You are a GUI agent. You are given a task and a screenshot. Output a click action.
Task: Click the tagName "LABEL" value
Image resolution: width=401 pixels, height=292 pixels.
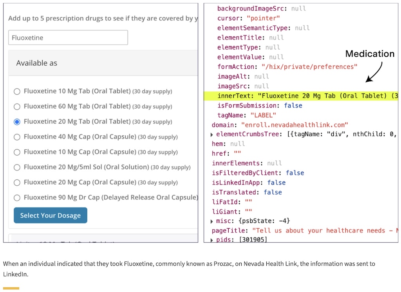[263, 115]
